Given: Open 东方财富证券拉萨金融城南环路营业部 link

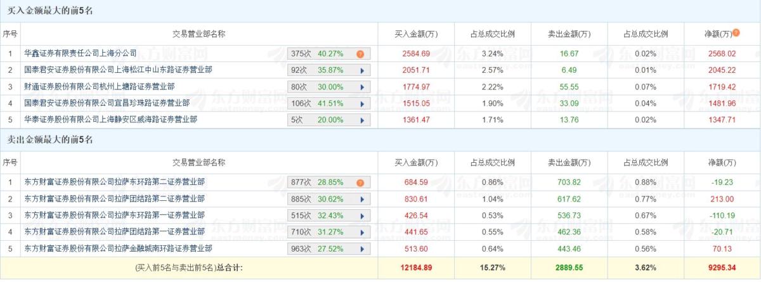Looking at the screenshot, I should coord(118,248).
